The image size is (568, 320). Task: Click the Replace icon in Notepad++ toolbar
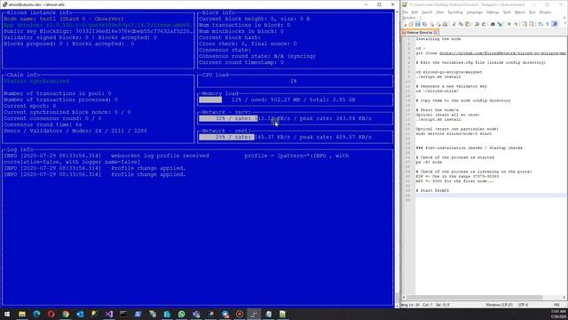[x=500, y=24]
